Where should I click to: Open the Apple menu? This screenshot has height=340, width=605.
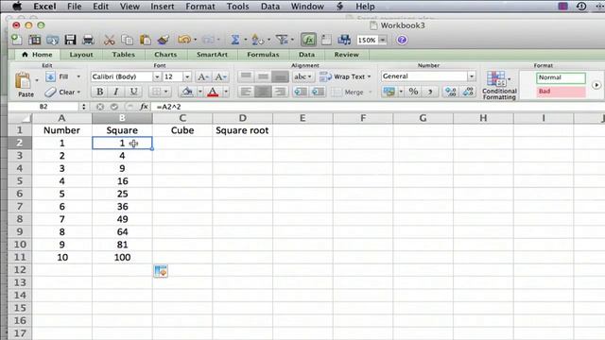tap(17, 7)
